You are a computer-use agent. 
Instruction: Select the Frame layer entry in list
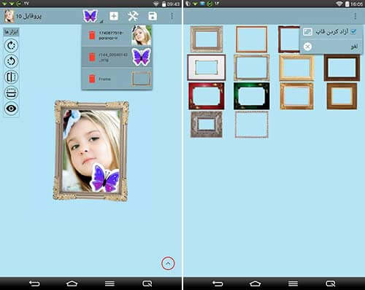tap(117, 79)
